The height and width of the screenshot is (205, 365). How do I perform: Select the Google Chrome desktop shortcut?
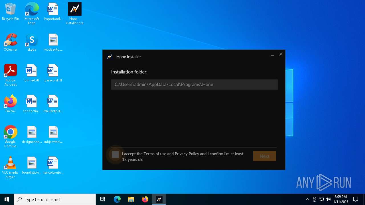tap(11, 137)
